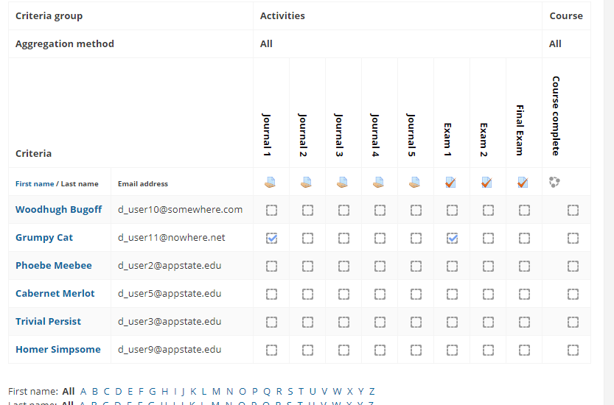Click the Journal 5 assignment icon
Screen dimensions: 614x405
click(414, 183)
